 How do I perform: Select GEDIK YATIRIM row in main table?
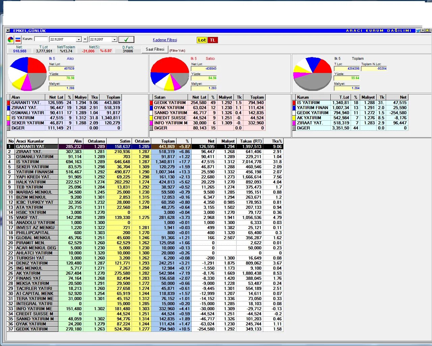point(145,329)
